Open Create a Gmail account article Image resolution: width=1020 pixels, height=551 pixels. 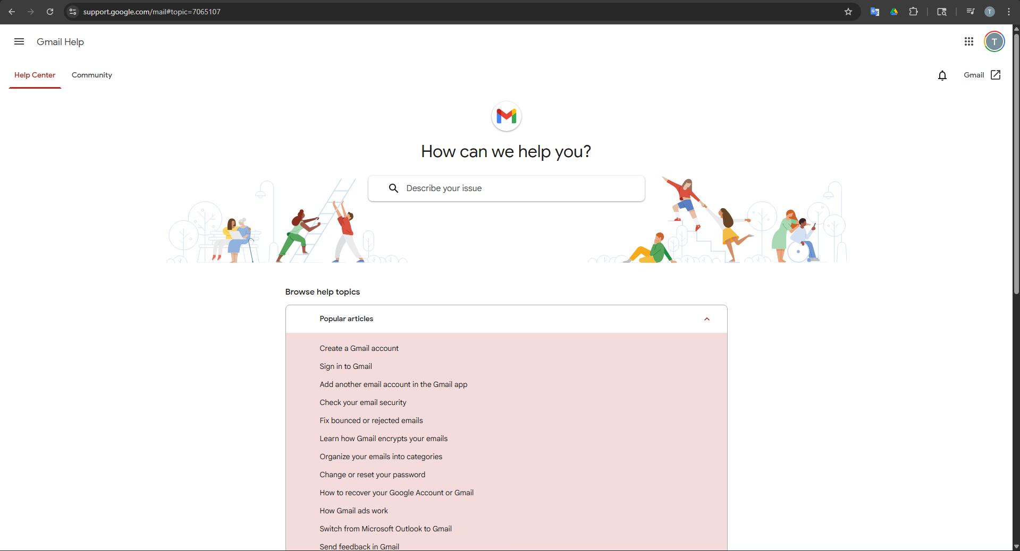(359, 348)
